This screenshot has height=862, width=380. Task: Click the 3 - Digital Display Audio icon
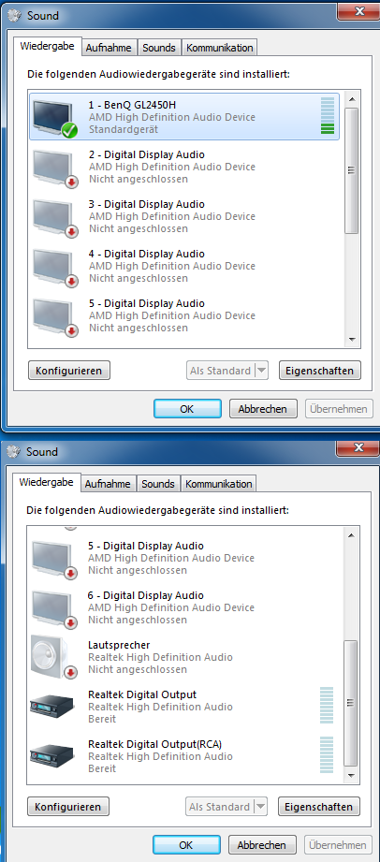pyautogui.click(x=54, y=217)
